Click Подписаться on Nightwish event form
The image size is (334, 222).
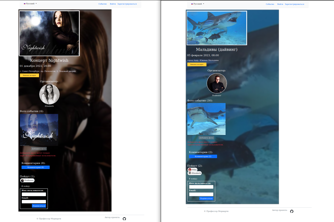(39, 206)
